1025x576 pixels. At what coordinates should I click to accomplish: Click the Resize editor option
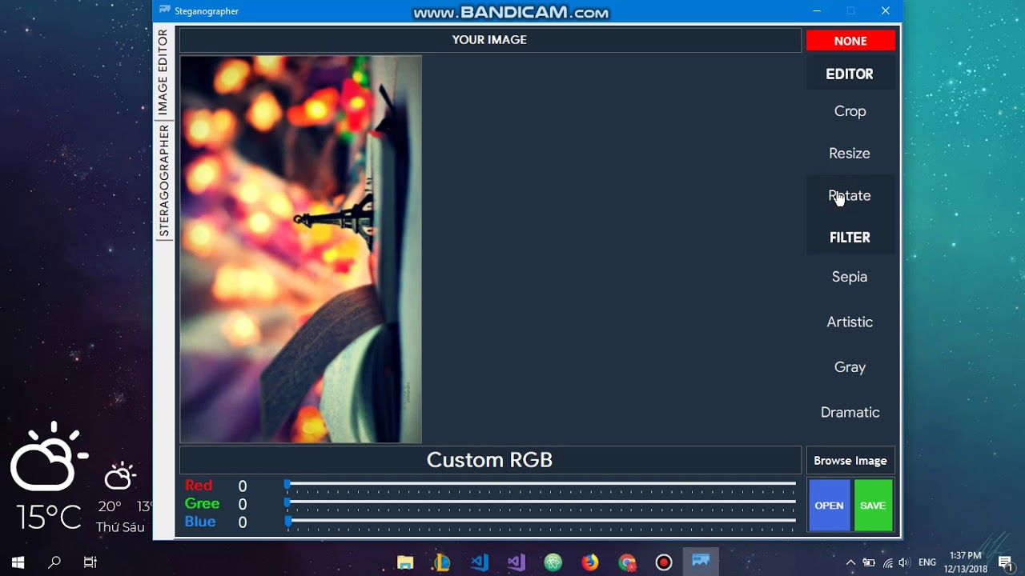[x=850, y=154]
